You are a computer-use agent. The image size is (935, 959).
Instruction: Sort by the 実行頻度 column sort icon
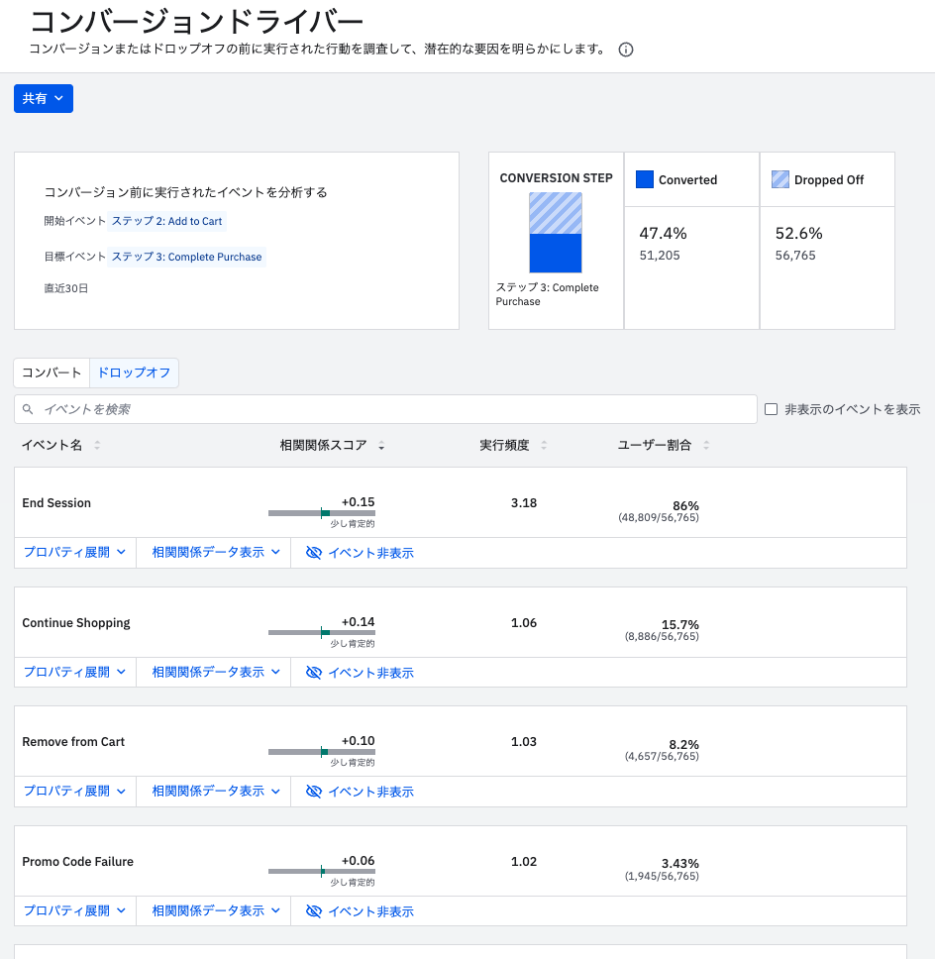544,446
